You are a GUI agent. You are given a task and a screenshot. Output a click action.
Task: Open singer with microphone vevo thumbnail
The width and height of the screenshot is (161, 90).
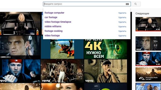[x=106, y=71]
